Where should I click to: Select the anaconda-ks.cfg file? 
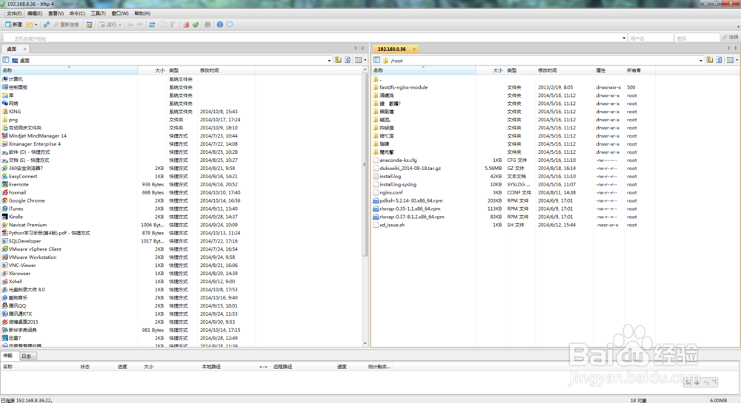pos(398,160)
